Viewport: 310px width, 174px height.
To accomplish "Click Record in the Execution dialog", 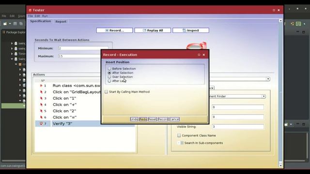I will tap(163, 119).
